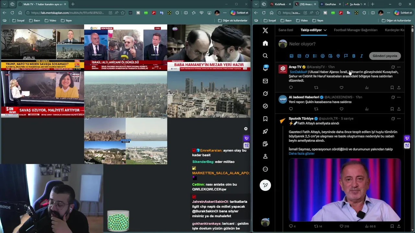The height and width of the screenshot is (233, 415).
Task: Open more options on Arap TV post
Action: tap(399, 67)
